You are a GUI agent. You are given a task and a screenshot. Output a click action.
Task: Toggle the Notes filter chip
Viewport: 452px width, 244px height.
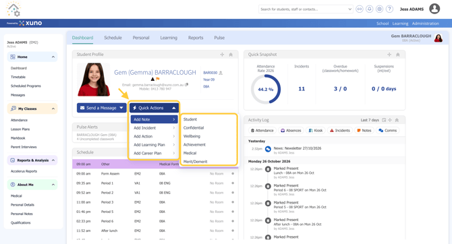tap(364, 131)
